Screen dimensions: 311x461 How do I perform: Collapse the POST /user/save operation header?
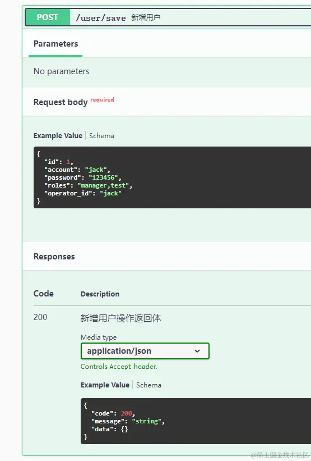click(x=168, y=17)
